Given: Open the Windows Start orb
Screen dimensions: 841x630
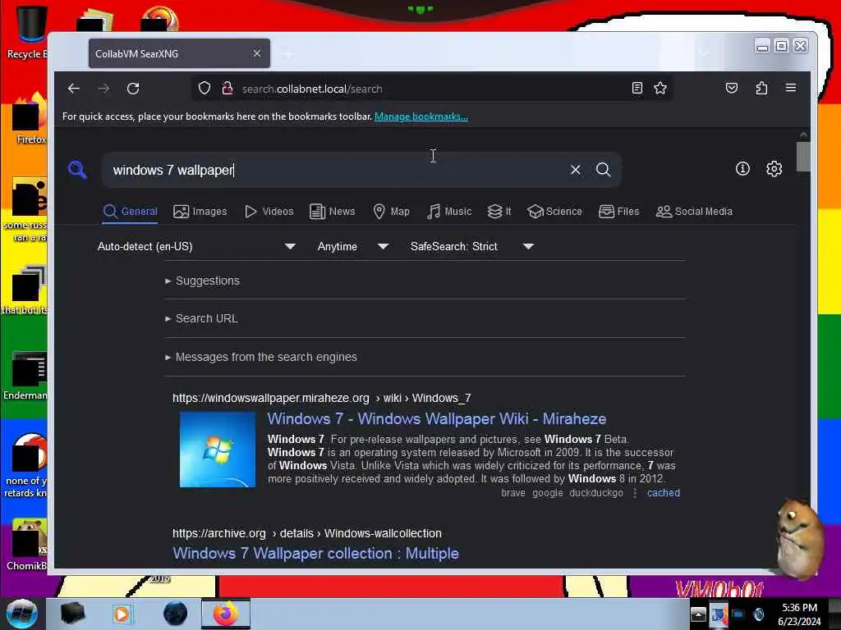Looking at the screenshot, I should [22, 614].
